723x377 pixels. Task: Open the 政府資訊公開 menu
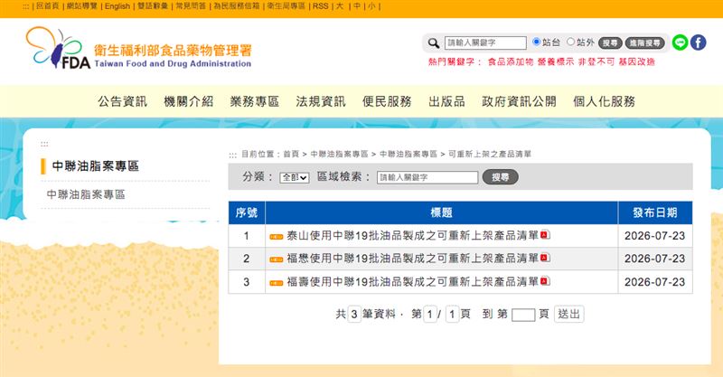tap(519, 101)
